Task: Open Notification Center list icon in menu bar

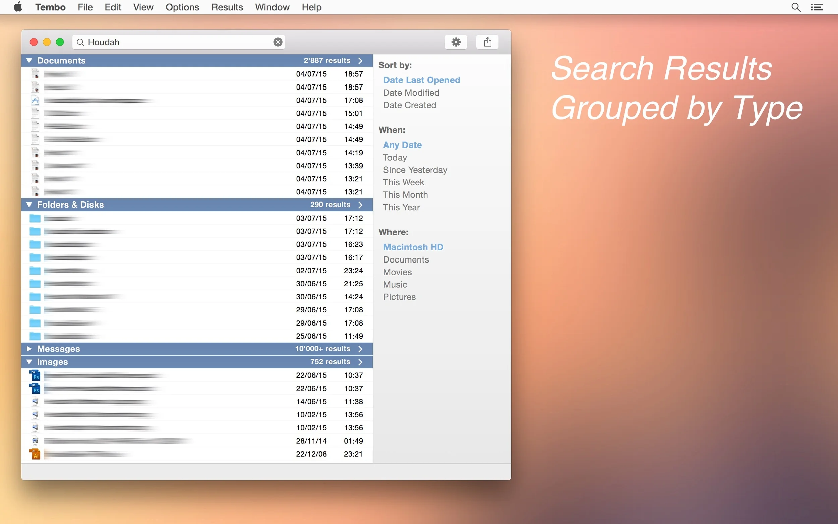Action: [817, 7]
